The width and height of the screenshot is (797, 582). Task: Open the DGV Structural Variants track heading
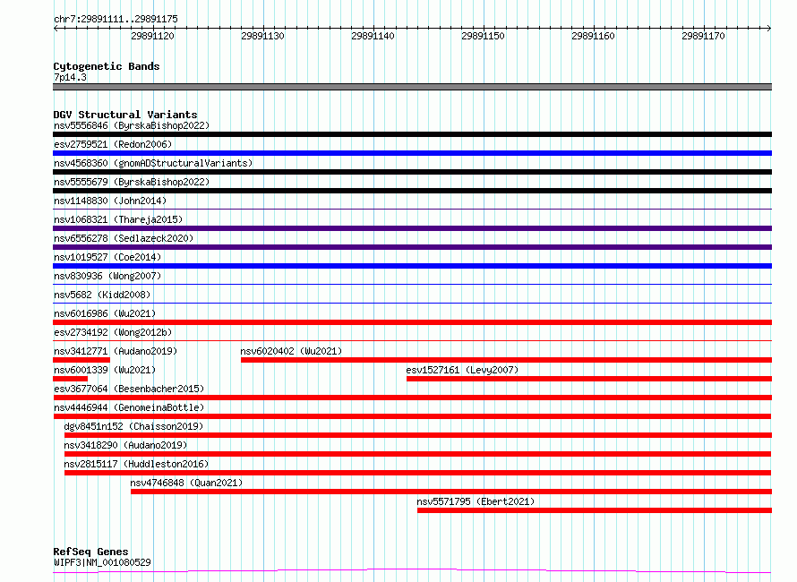(125, 115)
